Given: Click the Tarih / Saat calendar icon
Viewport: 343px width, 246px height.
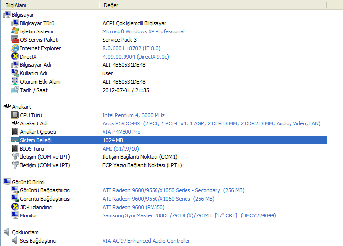Looking at the screenshot, I should point(15,90).
